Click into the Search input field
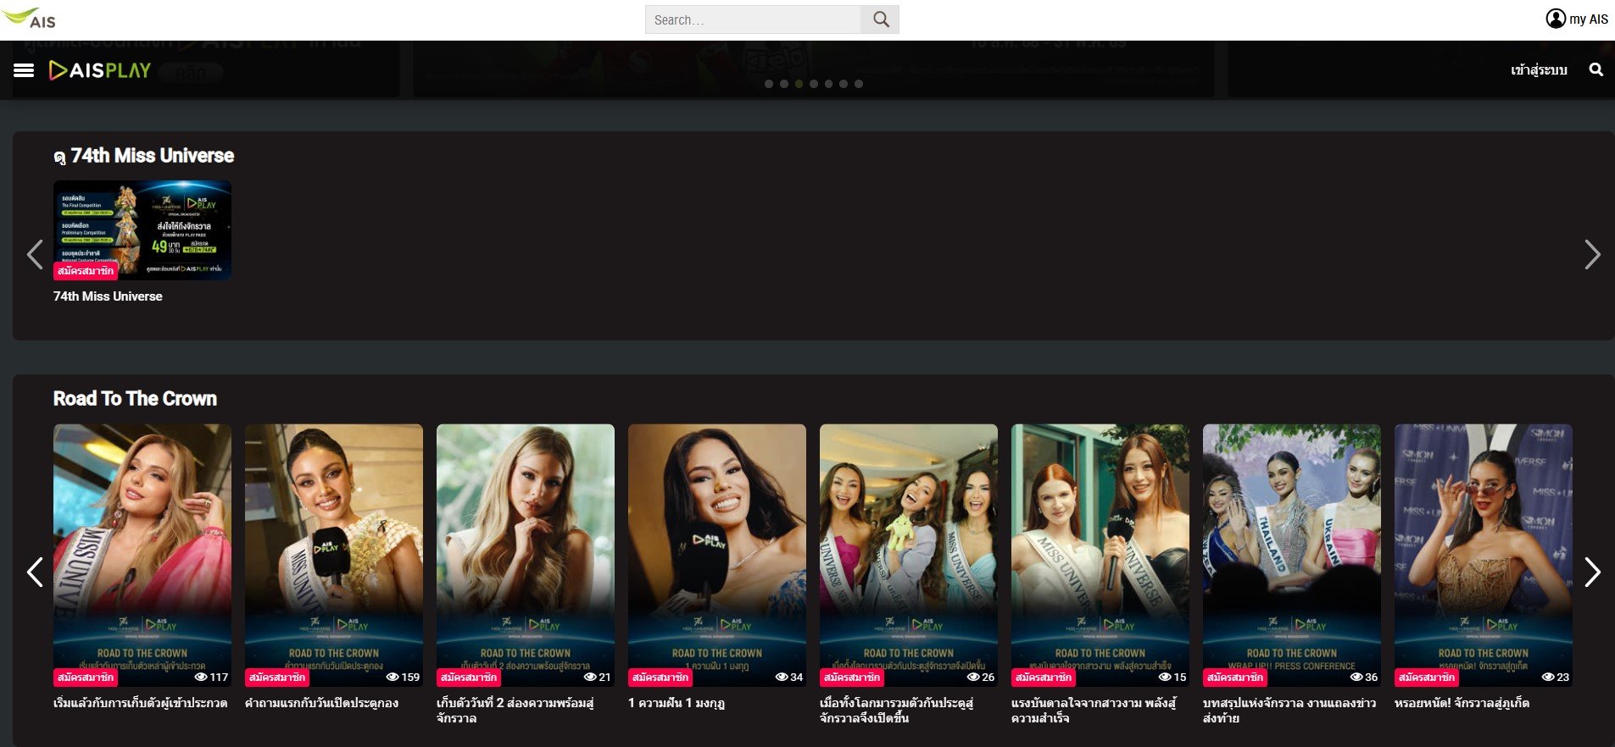Screen dimensions: 1615x747 [753, 19]
